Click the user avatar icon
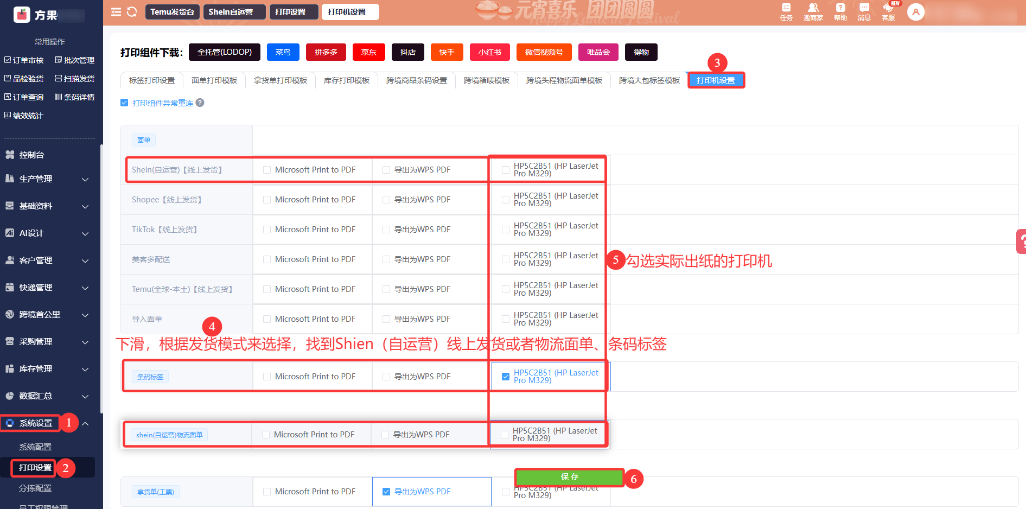This screenshot has height=509, width=1026. 916,12
